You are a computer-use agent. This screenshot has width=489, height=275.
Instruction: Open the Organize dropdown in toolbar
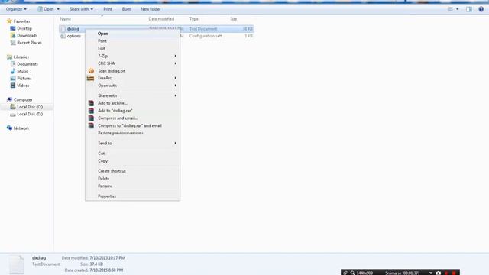(16, 9)
